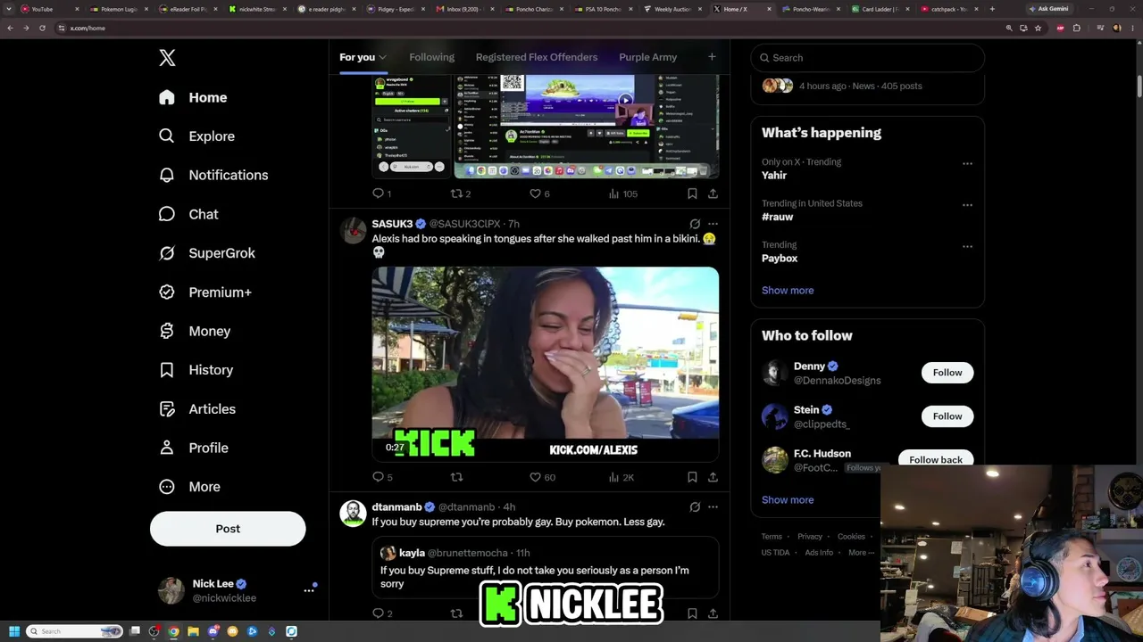Screen dimensions: 1143x642
Task: Show more trends in What's happening
Action: coord(788,290)
